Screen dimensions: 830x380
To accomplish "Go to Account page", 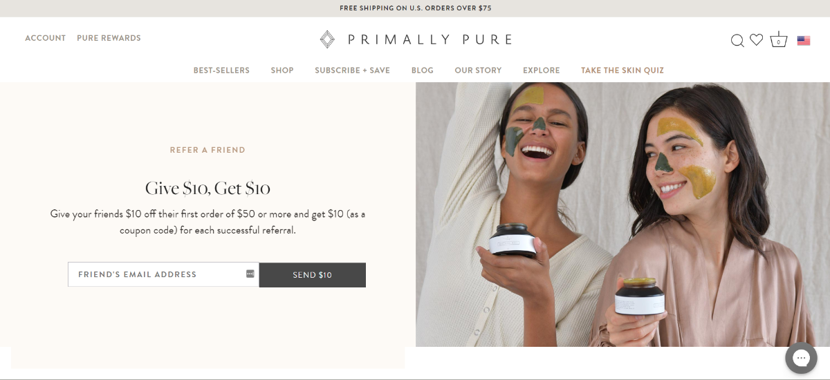I will point(46,38).
